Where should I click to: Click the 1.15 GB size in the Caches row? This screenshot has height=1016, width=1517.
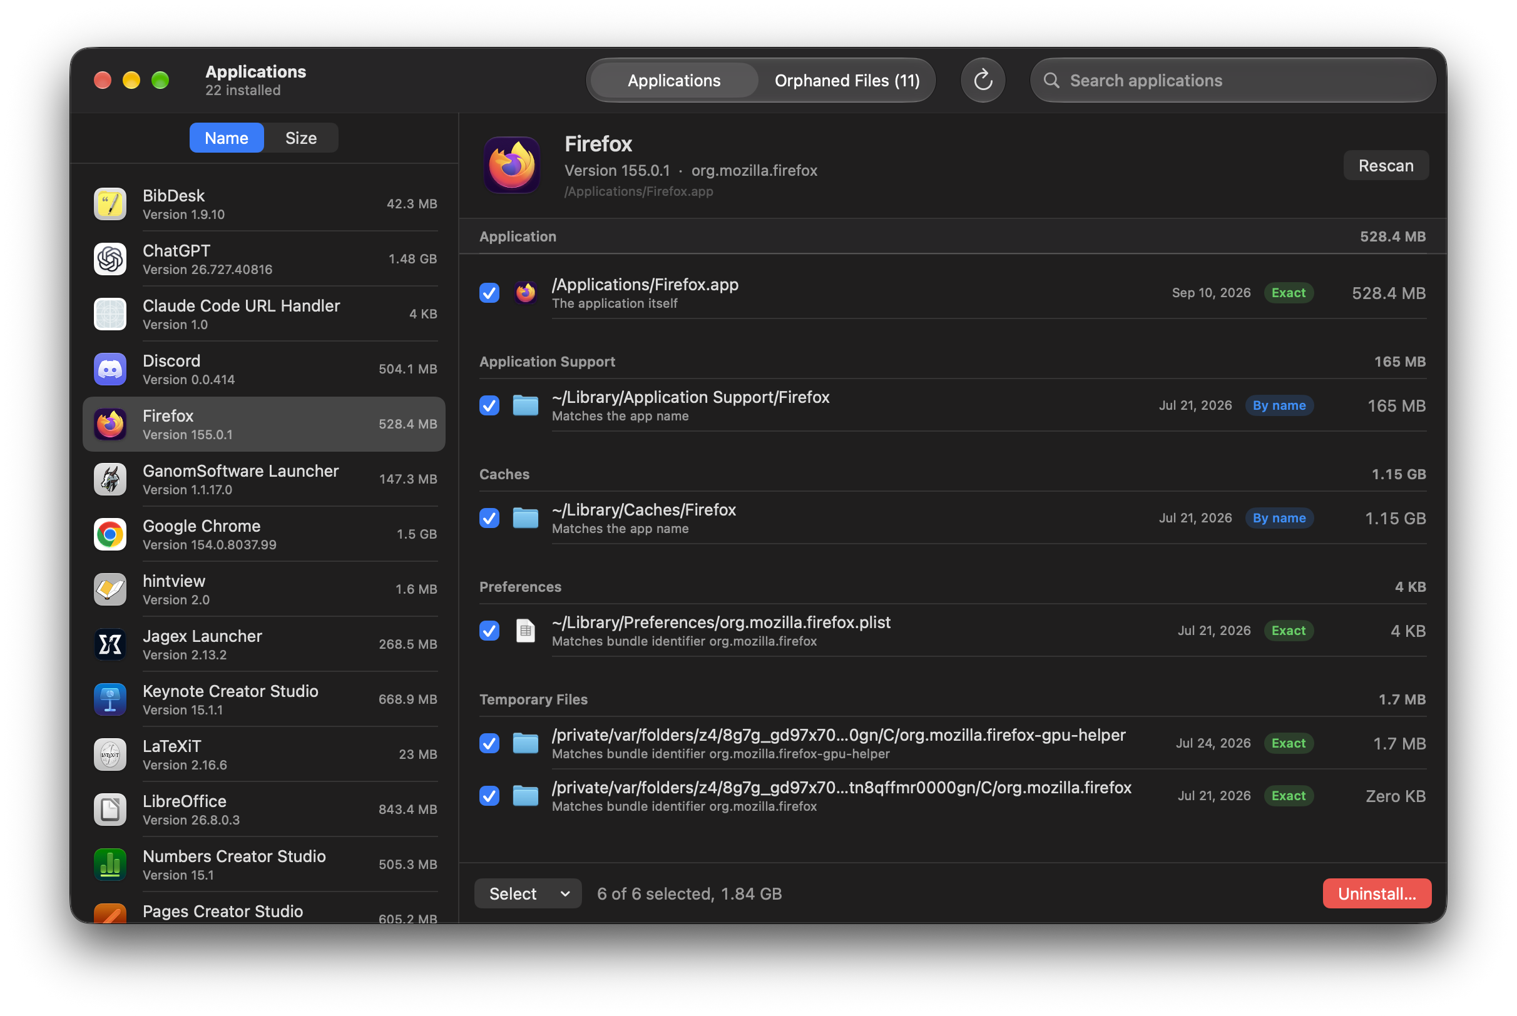[1395, 519]
